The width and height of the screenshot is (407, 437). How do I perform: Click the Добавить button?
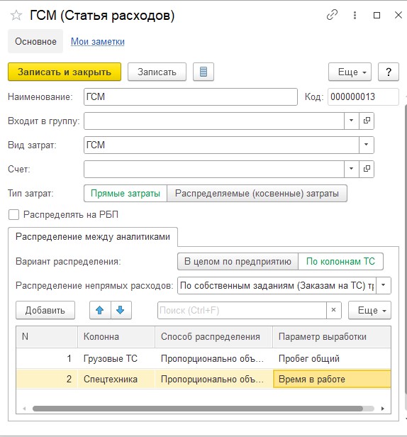(x=45, y=310)
